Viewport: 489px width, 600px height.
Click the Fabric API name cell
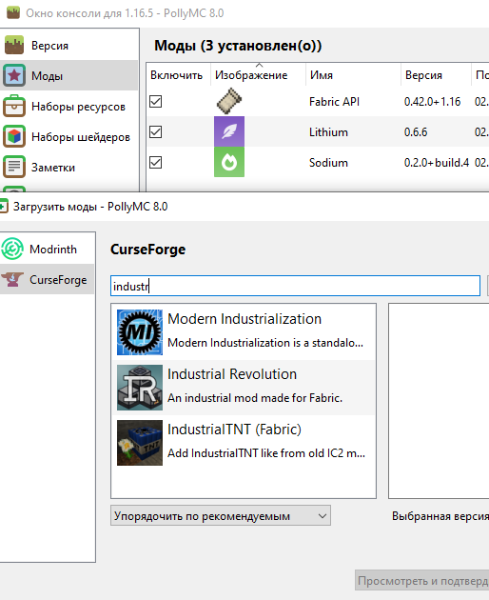tap(334, 101)
